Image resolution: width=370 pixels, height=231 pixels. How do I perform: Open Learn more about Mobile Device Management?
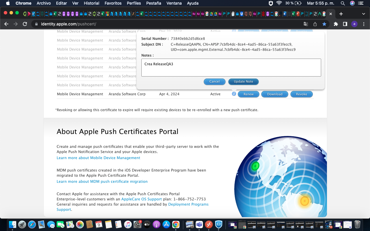[98, 158]
